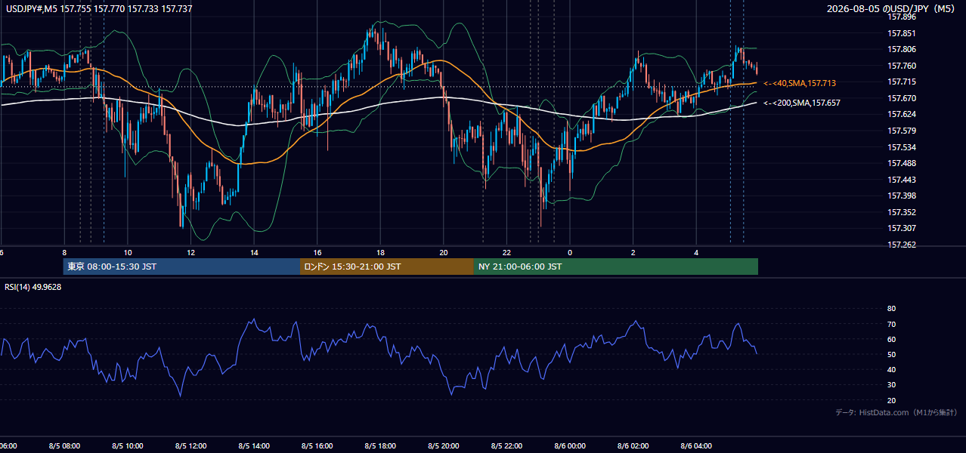Click the 8/6 04:00 bottom time label

696,446
